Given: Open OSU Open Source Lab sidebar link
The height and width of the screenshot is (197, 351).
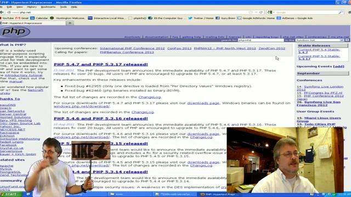Looking at the screenshot, I should point(20,123).
